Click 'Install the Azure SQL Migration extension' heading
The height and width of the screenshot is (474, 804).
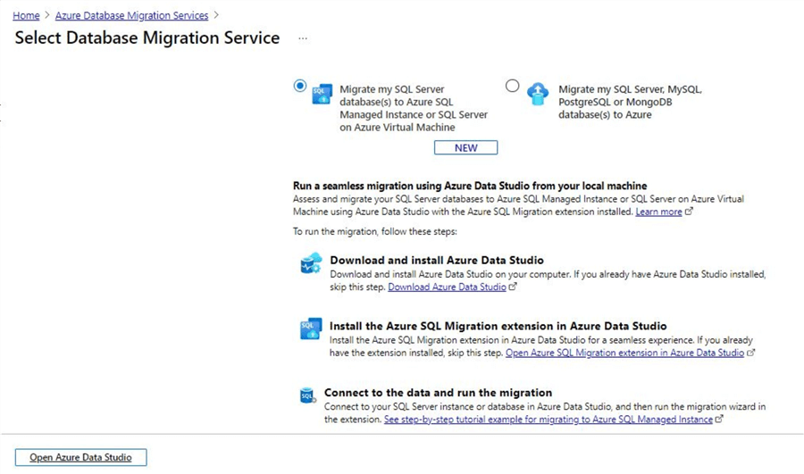pos(498,326)
